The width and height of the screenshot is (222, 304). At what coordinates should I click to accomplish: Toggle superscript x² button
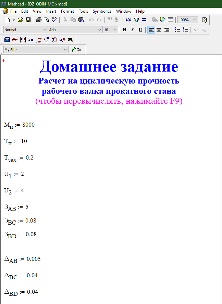(x=196, y=30)
